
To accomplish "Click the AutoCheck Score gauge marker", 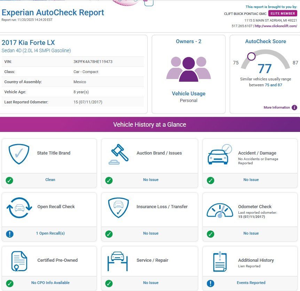I will (251, 56).
